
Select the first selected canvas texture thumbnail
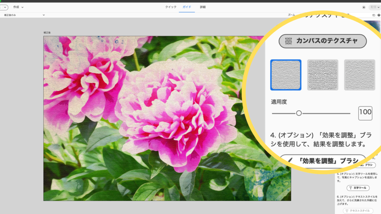(286, 75)
